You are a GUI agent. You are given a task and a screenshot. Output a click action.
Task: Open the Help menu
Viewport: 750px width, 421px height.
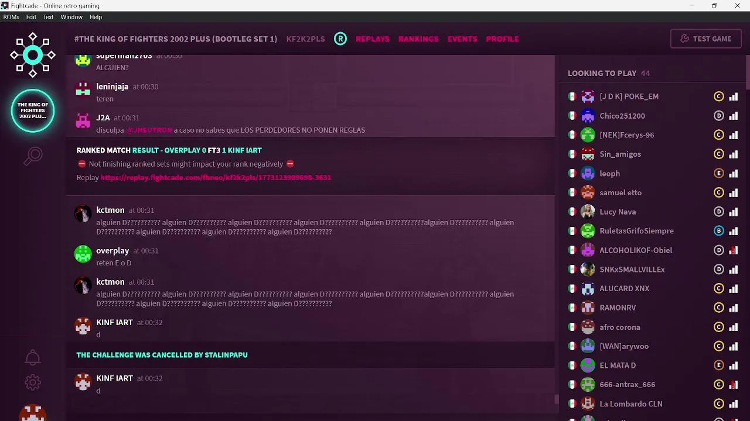coord(96,17)
